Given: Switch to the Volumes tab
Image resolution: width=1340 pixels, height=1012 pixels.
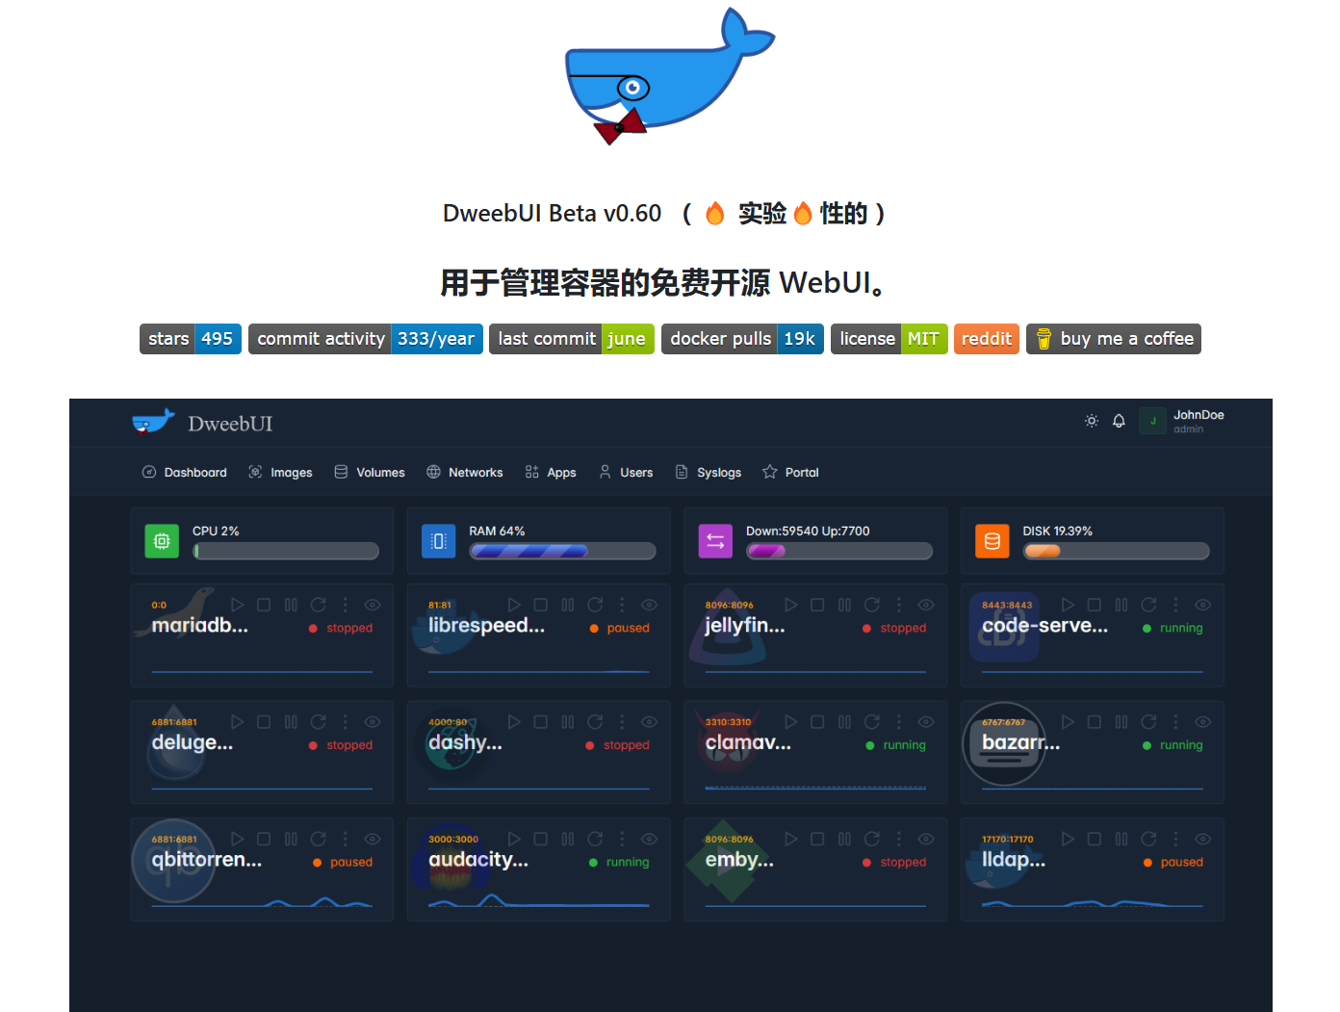Looking at the screenshot, I should pyautogui.click(x=370, y=472).
